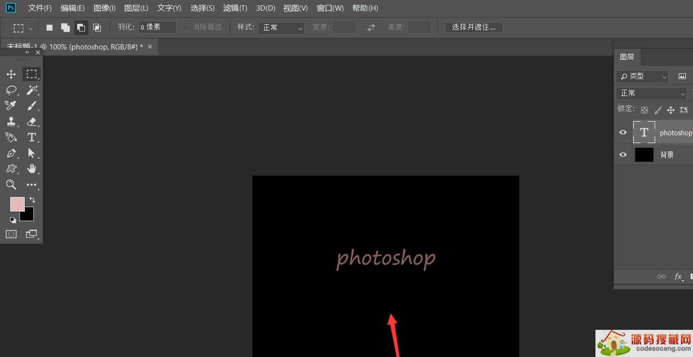Viewport: 693px width, 357px height.
Task: Select the Eyedropper tool
Action: tap(11, 106)
